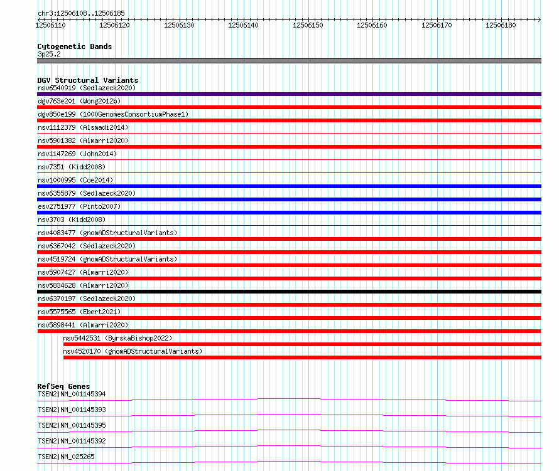Open transcript TSEN2|NM_001145395
The height and width of the screenshot is (471, 559).
pyautogui.click(x=72, y=425)
